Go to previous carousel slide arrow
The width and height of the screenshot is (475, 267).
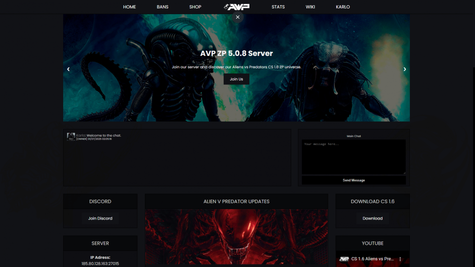[68, 69]
